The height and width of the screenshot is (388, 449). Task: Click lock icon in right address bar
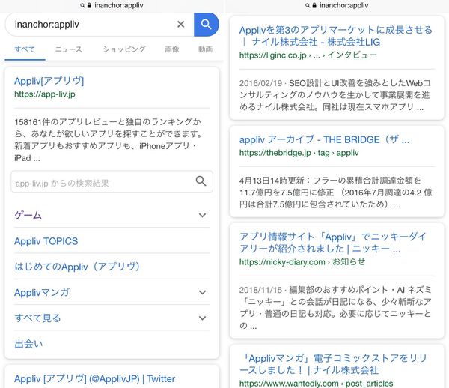coord(314,5)
